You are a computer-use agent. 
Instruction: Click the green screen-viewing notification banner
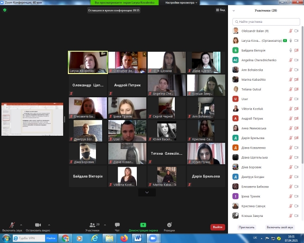(124, 2)
